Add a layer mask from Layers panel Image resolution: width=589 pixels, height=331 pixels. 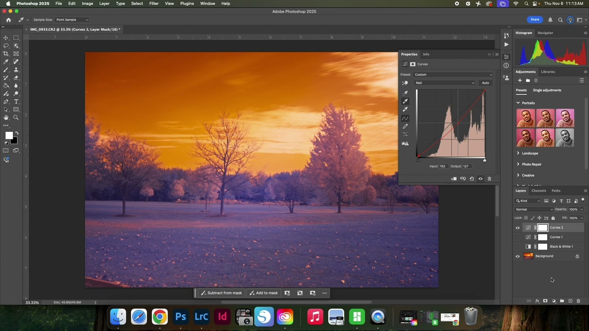(545, 301)
